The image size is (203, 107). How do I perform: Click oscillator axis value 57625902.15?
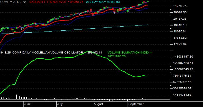[182, 82]
